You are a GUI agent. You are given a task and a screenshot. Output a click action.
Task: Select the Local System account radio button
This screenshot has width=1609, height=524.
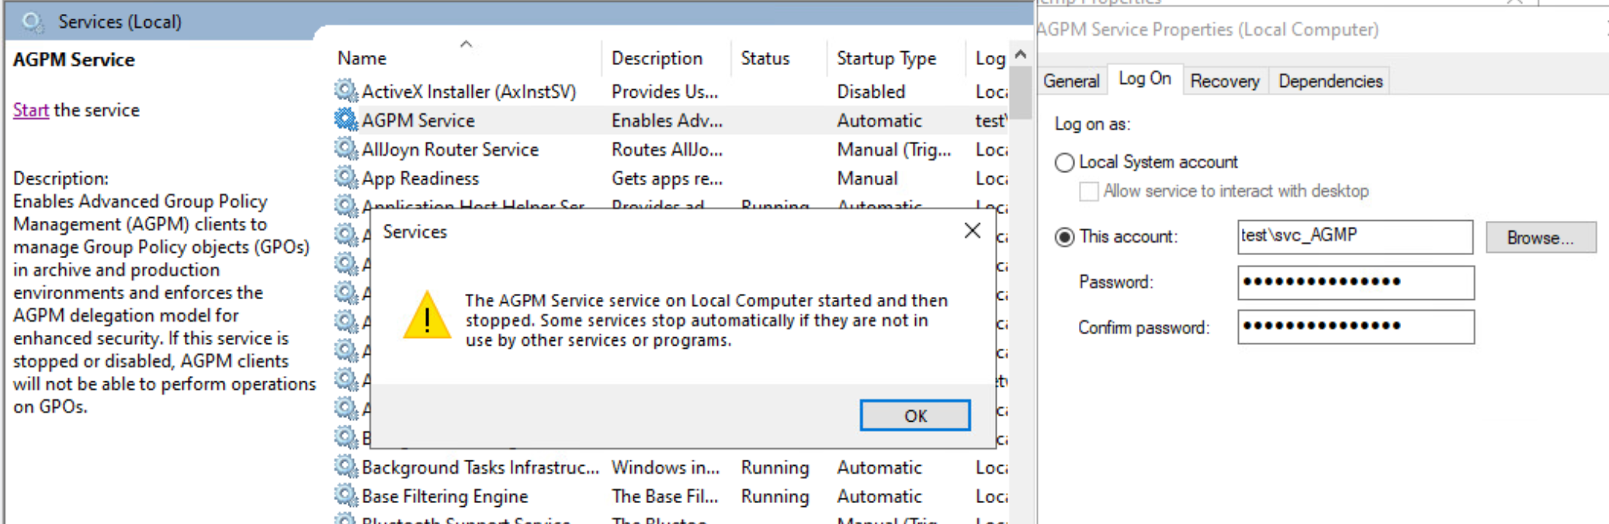click(1065, 162)
